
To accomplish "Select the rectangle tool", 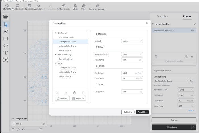I will coord(6,38).
